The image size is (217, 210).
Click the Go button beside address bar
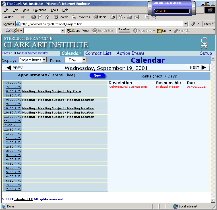195,24
